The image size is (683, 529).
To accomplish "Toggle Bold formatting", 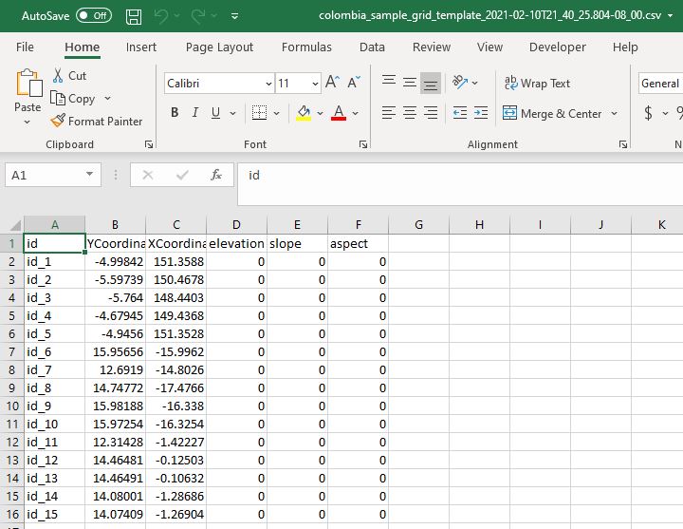I will pos(175,113).
